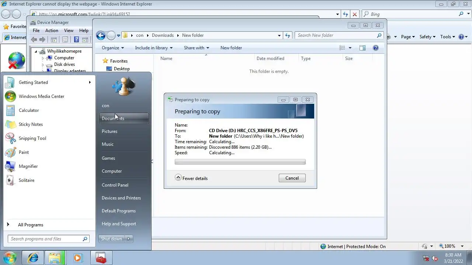Image resolution: width=472 pixels, height=265 pixels.
Task: Open Paint from the Start menu
Action: point(49,152)
